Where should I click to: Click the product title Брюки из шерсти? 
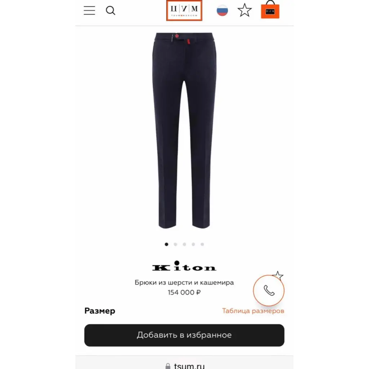(184, 283)
